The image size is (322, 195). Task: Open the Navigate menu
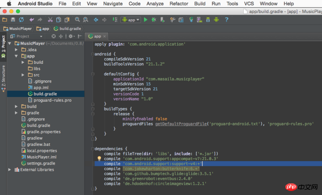[x=113, y=4]
